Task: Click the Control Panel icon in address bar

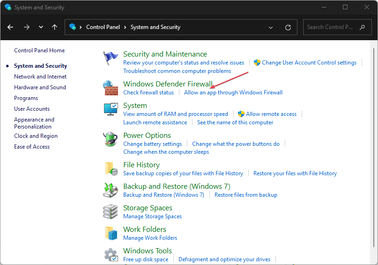Action: (73, 27)
